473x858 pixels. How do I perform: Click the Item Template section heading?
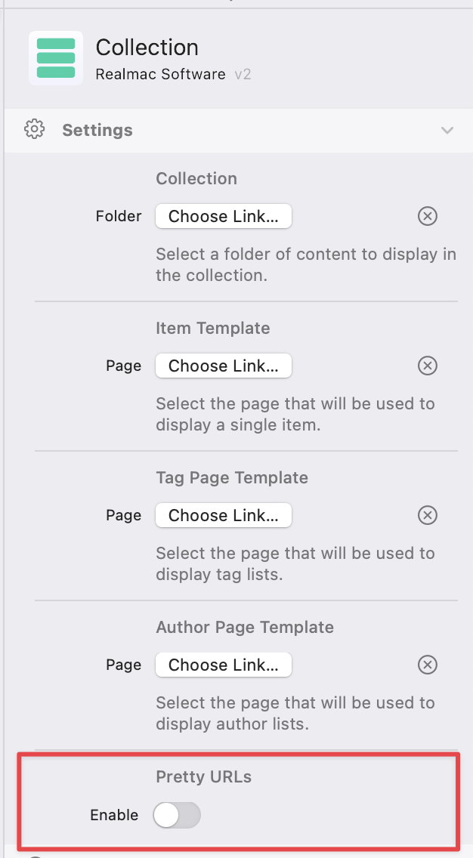coord(212,329)
